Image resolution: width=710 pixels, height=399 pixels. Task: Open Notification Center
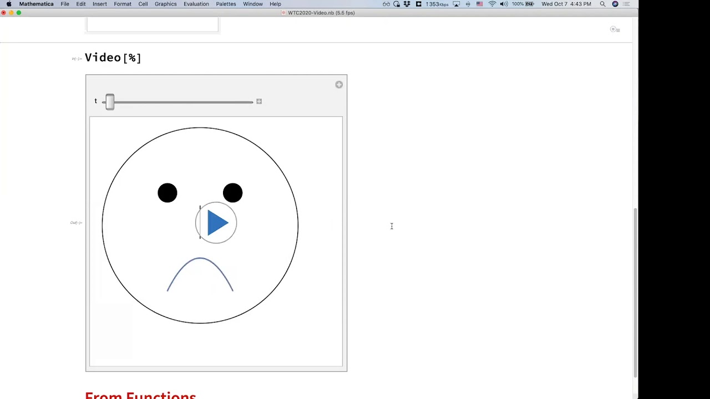click(x=627, y=4)
